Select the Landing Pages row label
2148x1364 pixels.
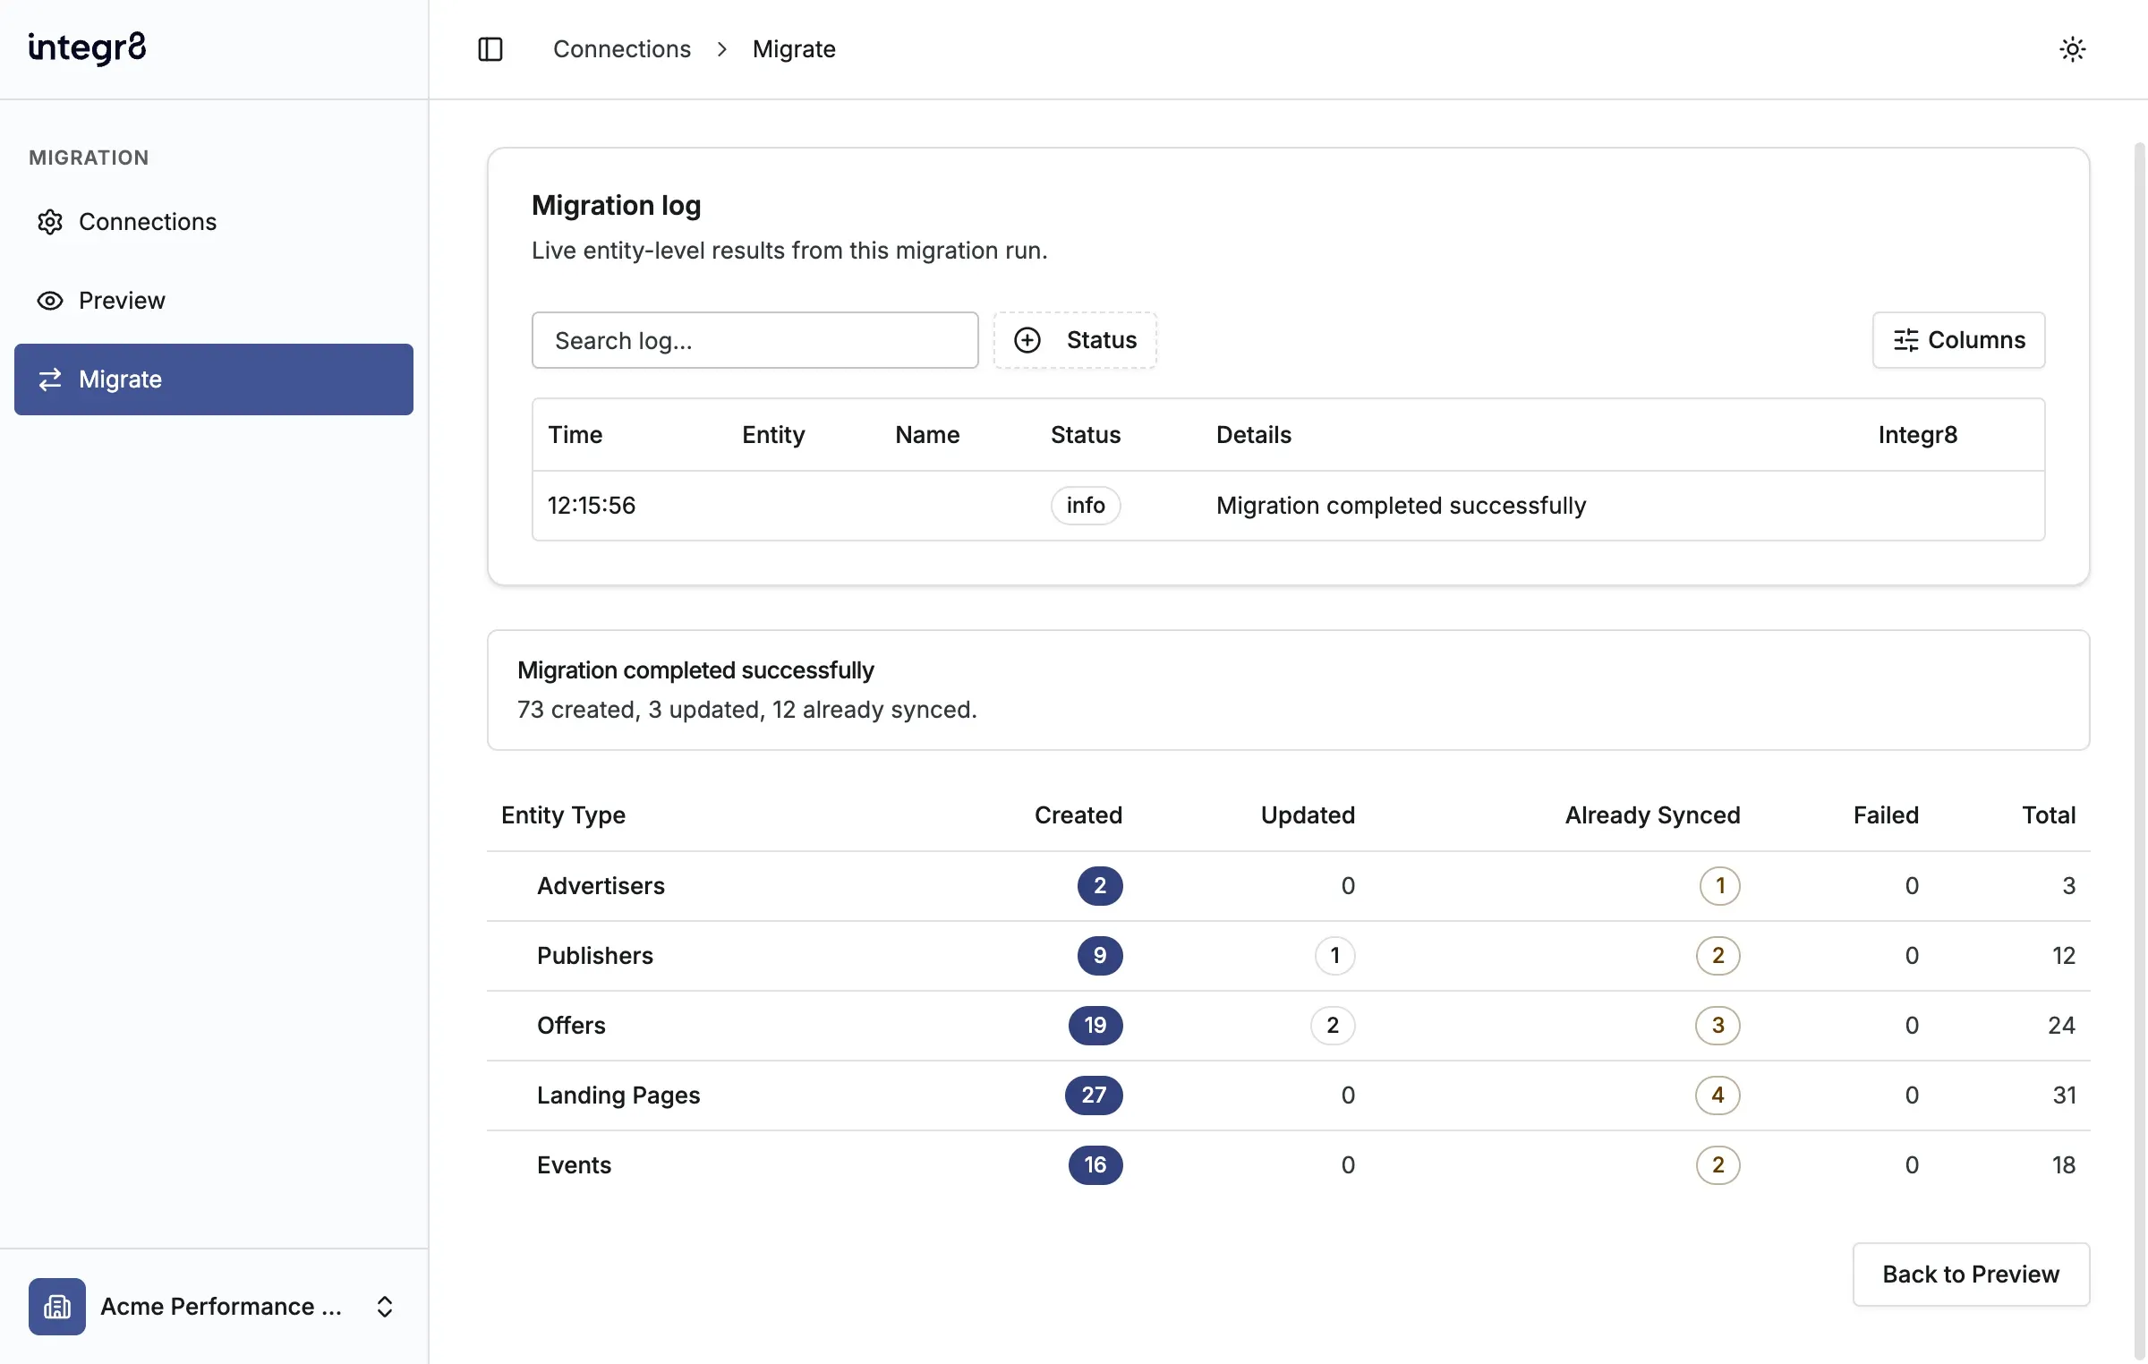(618, 1095)
